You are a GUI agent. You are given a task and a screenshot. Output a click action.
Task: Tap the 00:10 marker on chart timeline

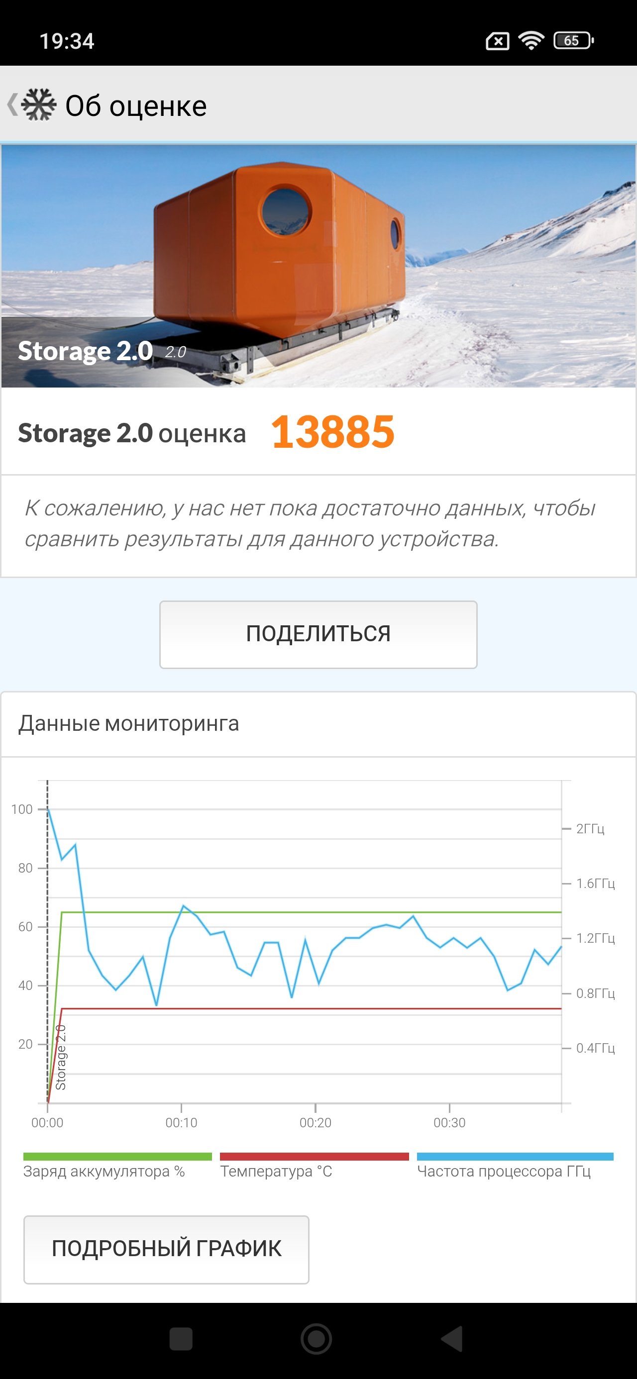(x=181, y=1123)
